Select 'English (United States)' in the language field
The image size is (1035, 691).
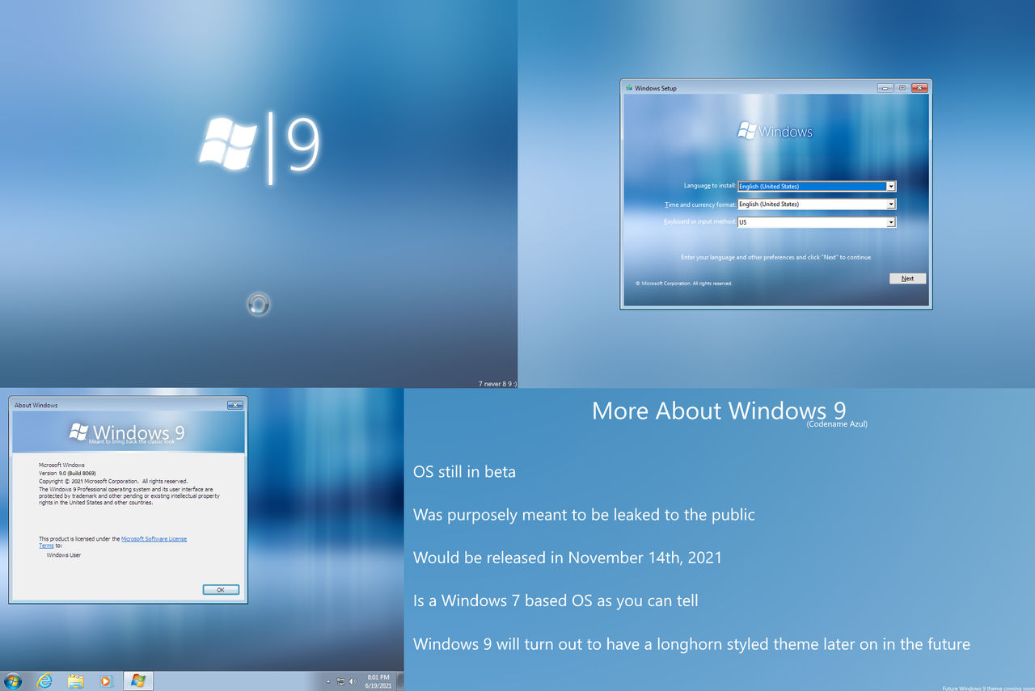(809, 186)
